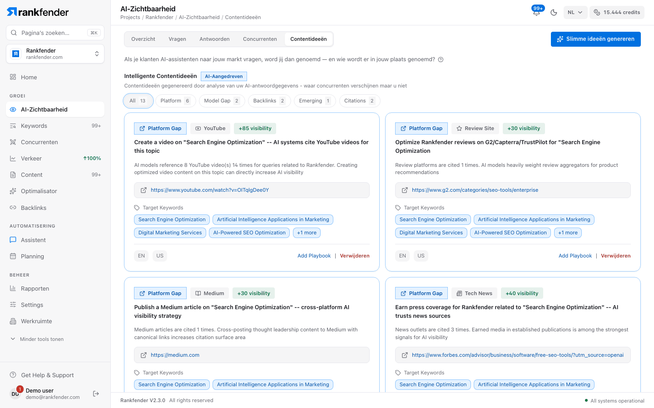Image resolution: width=654 pixels, height=408 pixels.
Task: Open the notifications bell icon
Action: coord(536,12)
